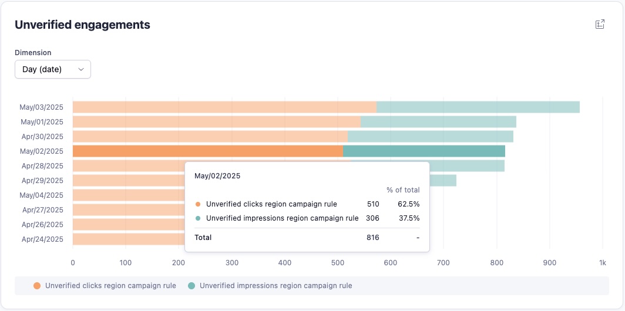Click the May/01/2025 teal impressions bar segment
The image size is (625, 311).
pyautogui.click(x=438, y=122)
